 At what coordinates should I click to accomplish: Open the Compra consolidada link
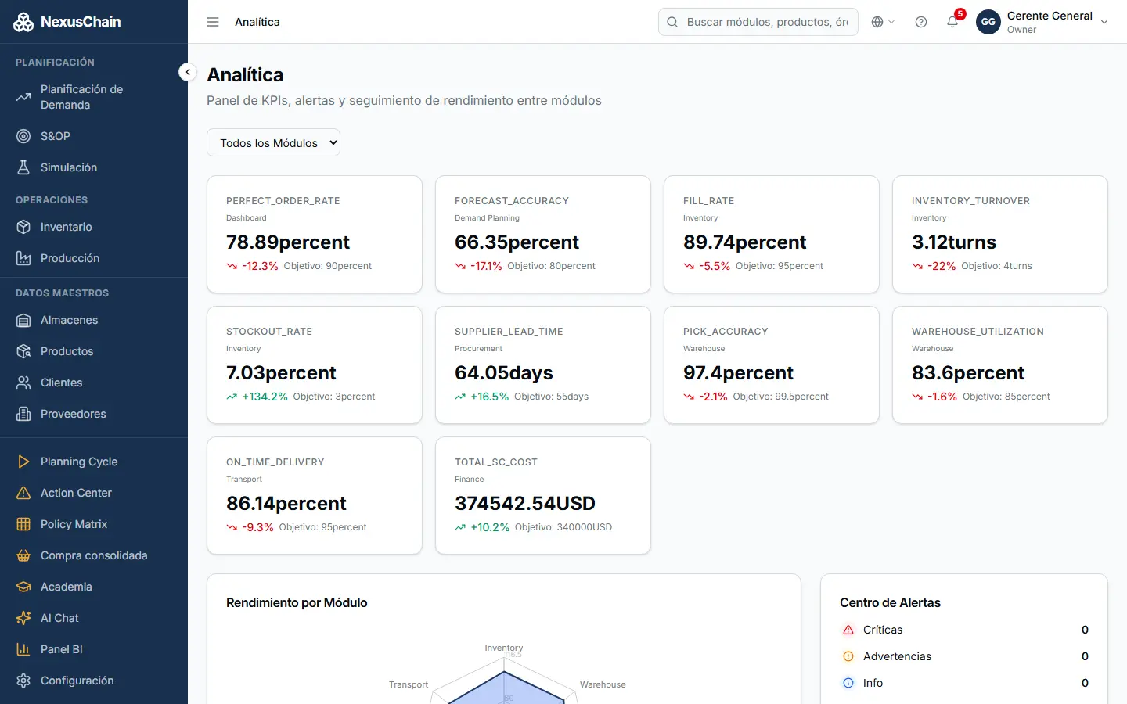[94, 555]
